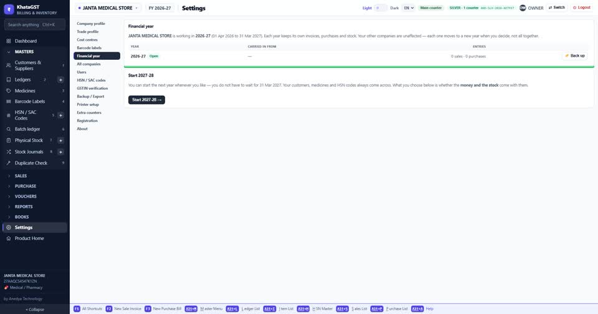Viewport: 598px width, 314px height.
Task: Open the FY 2026-27 year selector
Action: pos(159,8)
